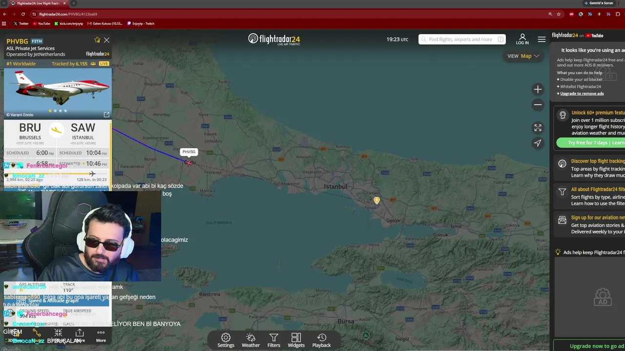Open the Weather overlay options
Viewport: 625px width, 351px height.
point(250,340)
